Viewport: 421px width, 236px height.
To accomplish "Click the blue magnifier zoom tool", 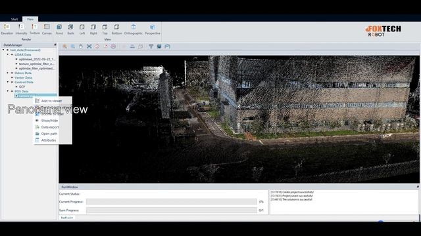I will coord(73,47).
